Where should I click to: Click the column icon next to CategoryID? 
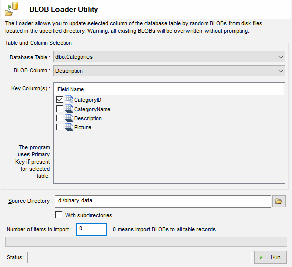[69, 100]
